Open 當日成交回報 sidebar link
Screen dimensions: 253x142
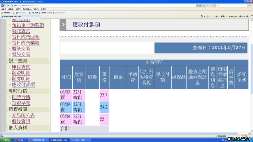26,37
